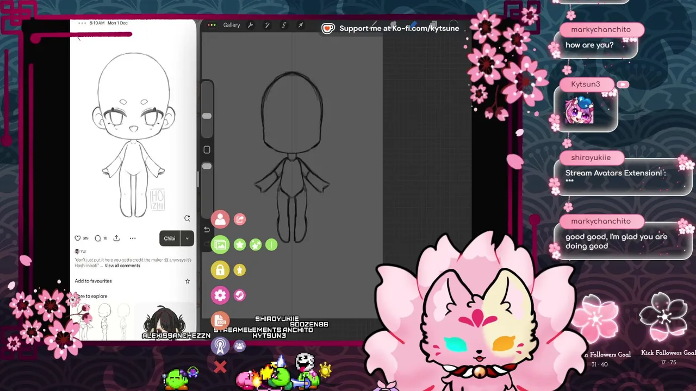The image size is (696, 391).
Task: Click the Kytsun3 chat username
Action: click(586, 84)
